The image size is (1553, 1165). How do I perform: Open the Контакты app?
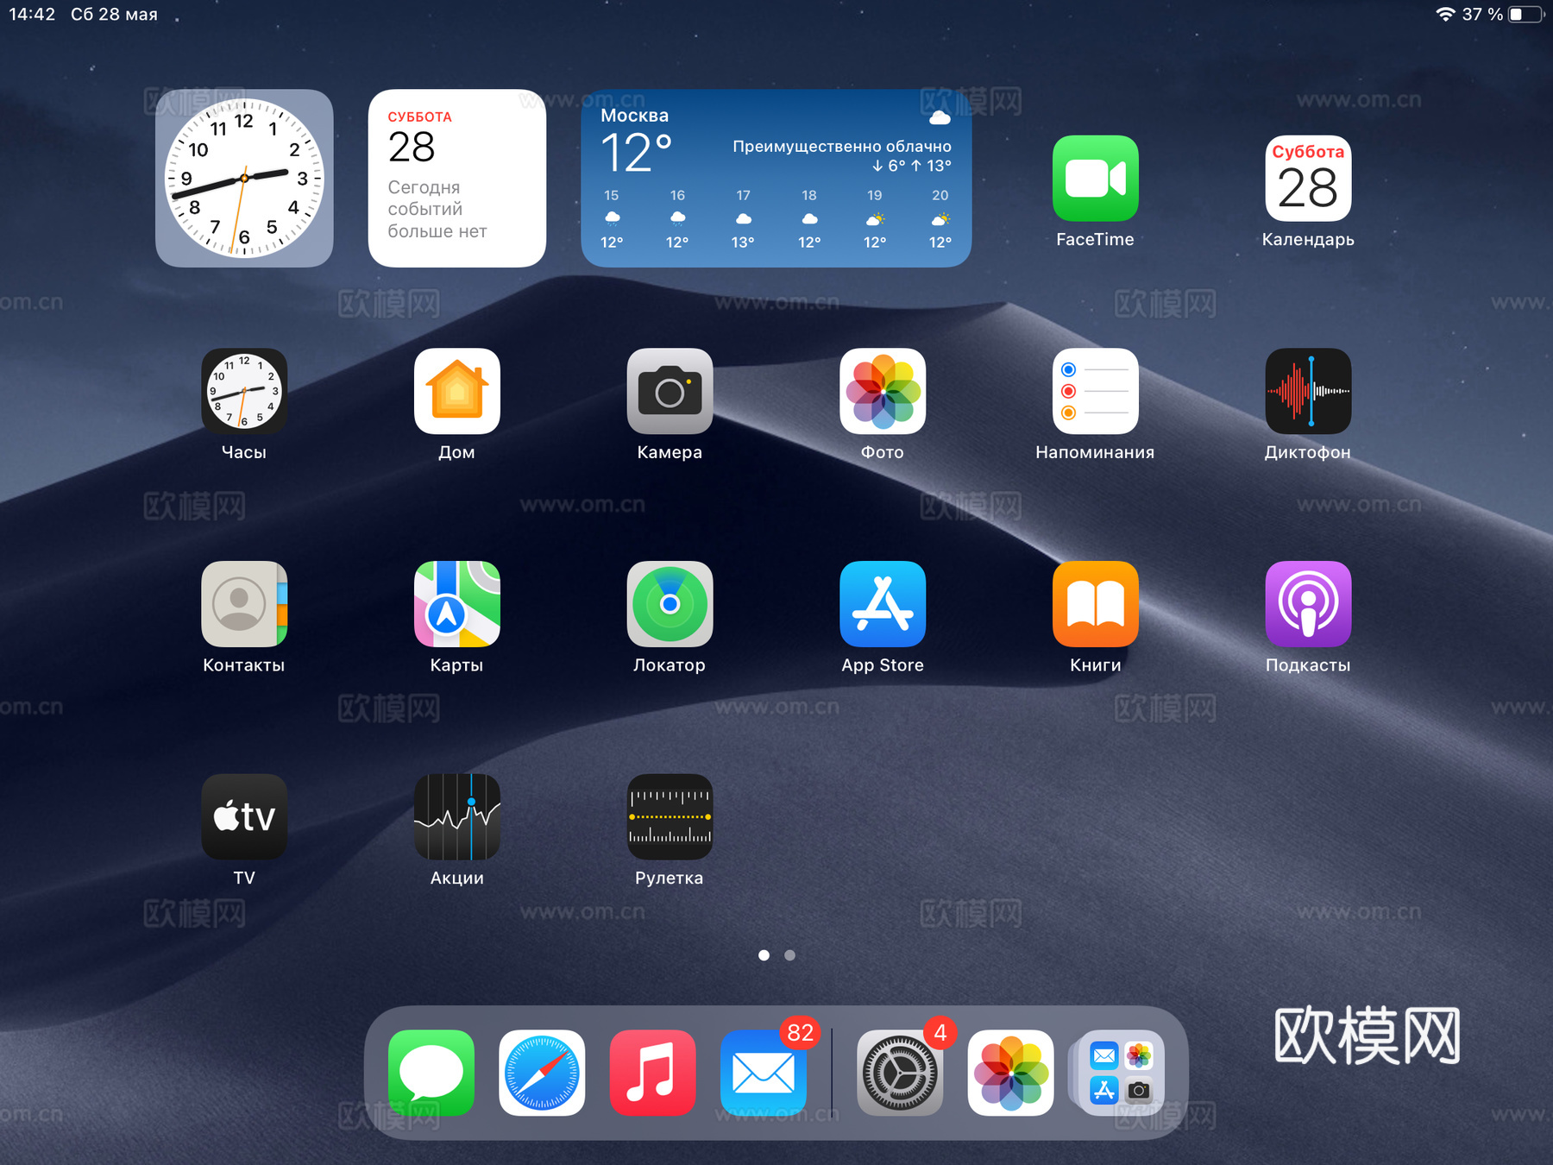244,604
